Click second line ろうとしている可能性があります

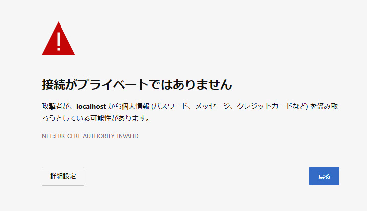pyautogui.click(x=96, y=118)
